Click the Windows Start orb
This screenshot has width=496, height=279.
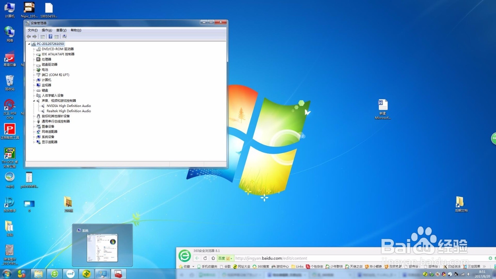6,274
